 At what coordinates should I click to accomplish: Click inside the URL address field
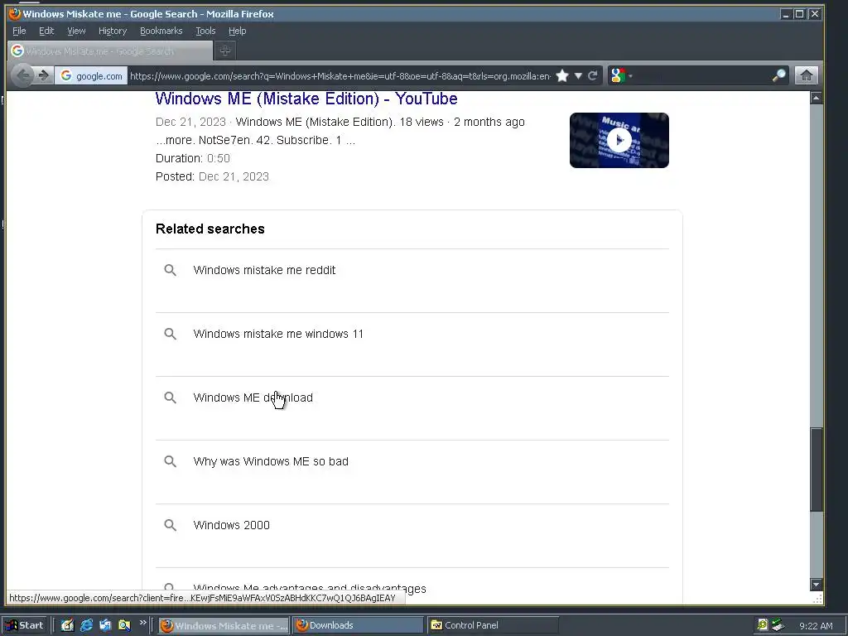[340, 75]
